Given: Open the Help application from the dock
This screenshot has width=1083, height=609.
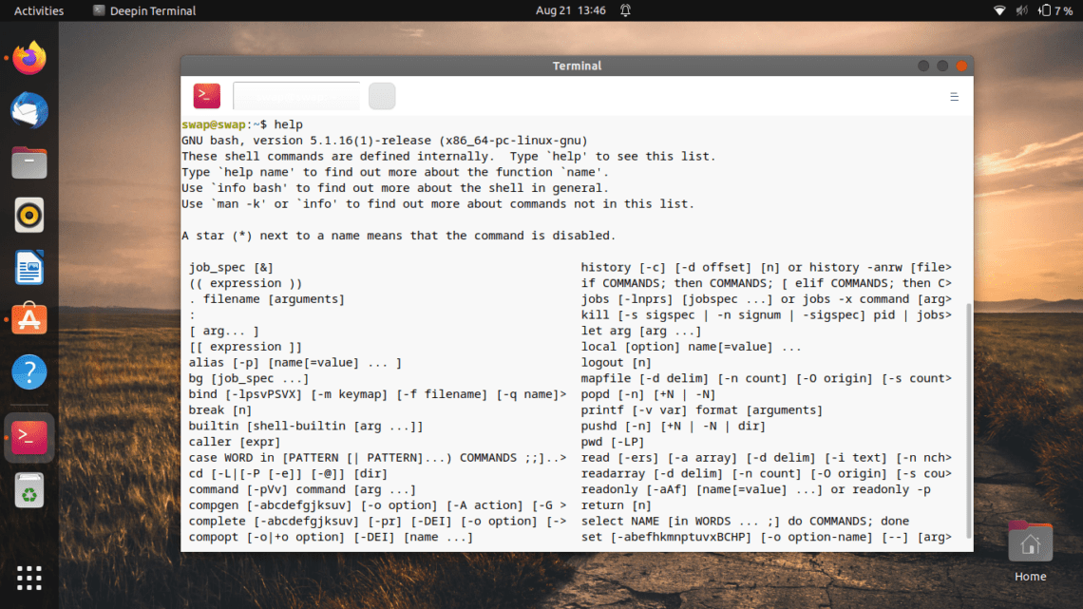Looking at the screenshot, I should pyautogui.click(x=28, y=371).
